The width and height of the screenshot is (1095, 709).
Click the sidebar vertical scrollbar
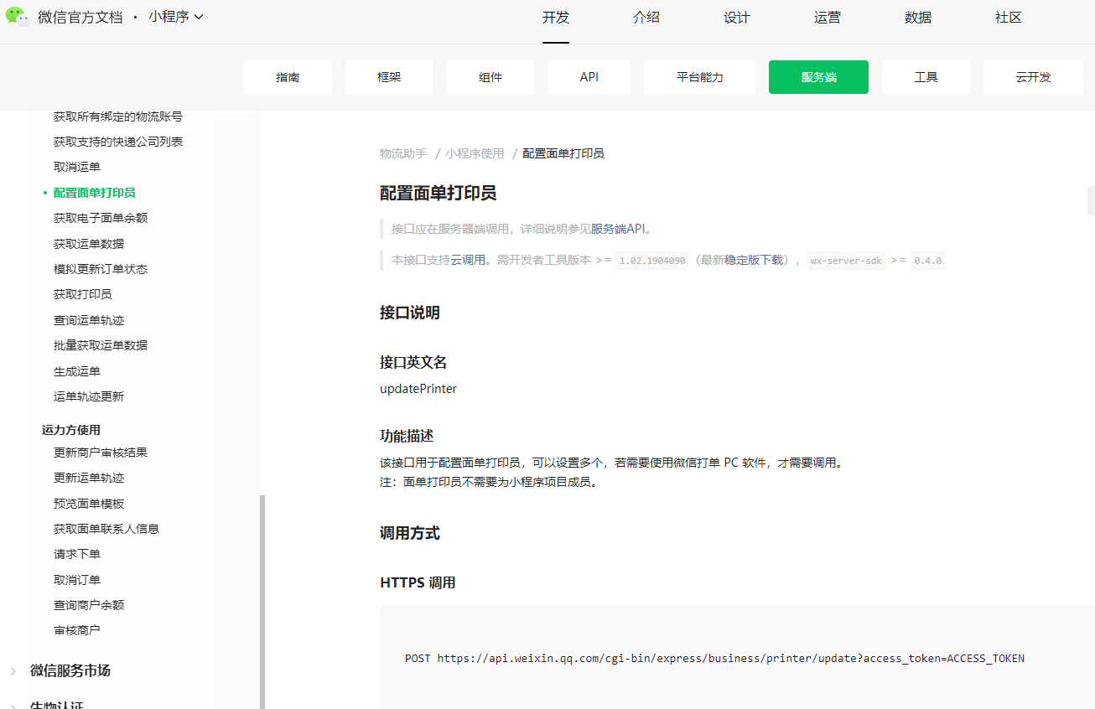tap(262, 602)
